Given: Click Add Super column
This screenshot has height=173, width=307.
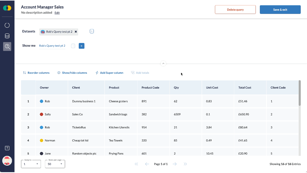Looking at the screenshot, I should point(109,73).
